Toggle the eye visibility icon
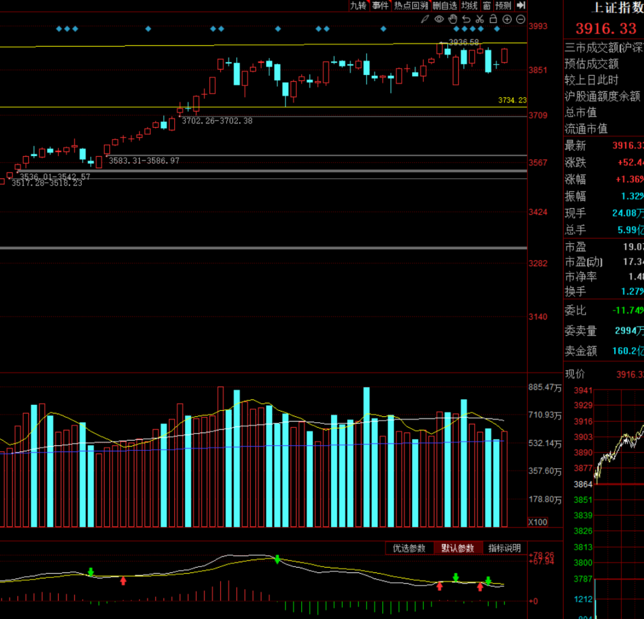The image size is (644, 619). point(439,19)
